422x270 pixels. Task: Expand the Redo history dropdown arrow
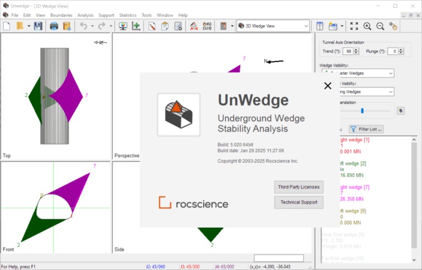[110, 26]
